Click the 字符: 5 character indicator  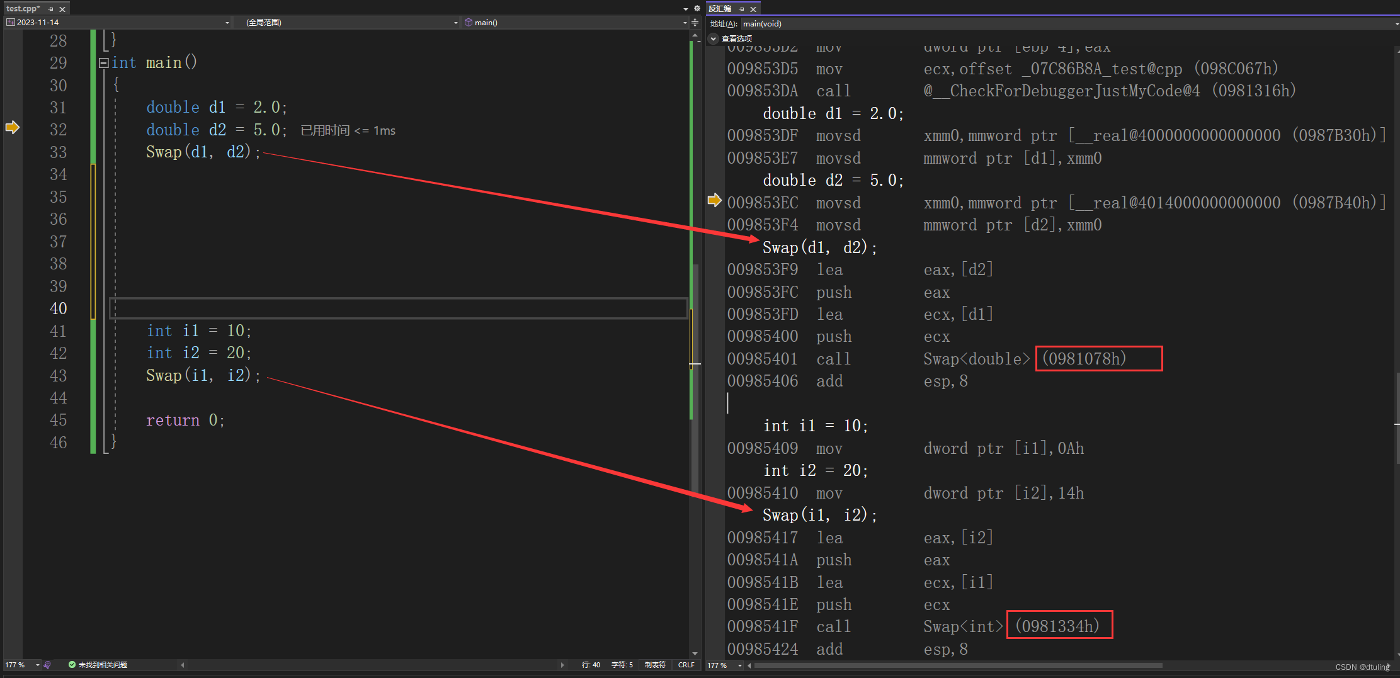(x=622, y=665)
